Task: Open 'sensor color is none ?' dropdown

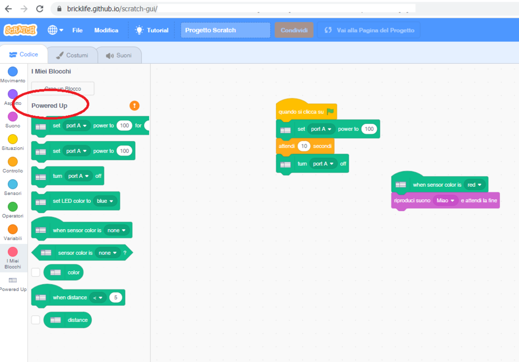Action: (x=107, y=253)
